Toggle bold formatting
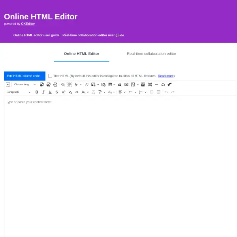This screenshot has width=237, height=237. coord(37,92)
